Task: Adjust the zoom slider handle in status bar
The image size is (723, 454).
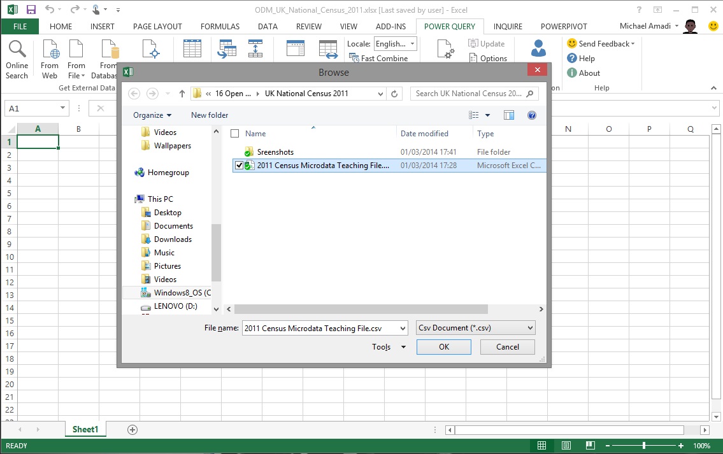Action: pyautogui.click(x=643, y=446)
